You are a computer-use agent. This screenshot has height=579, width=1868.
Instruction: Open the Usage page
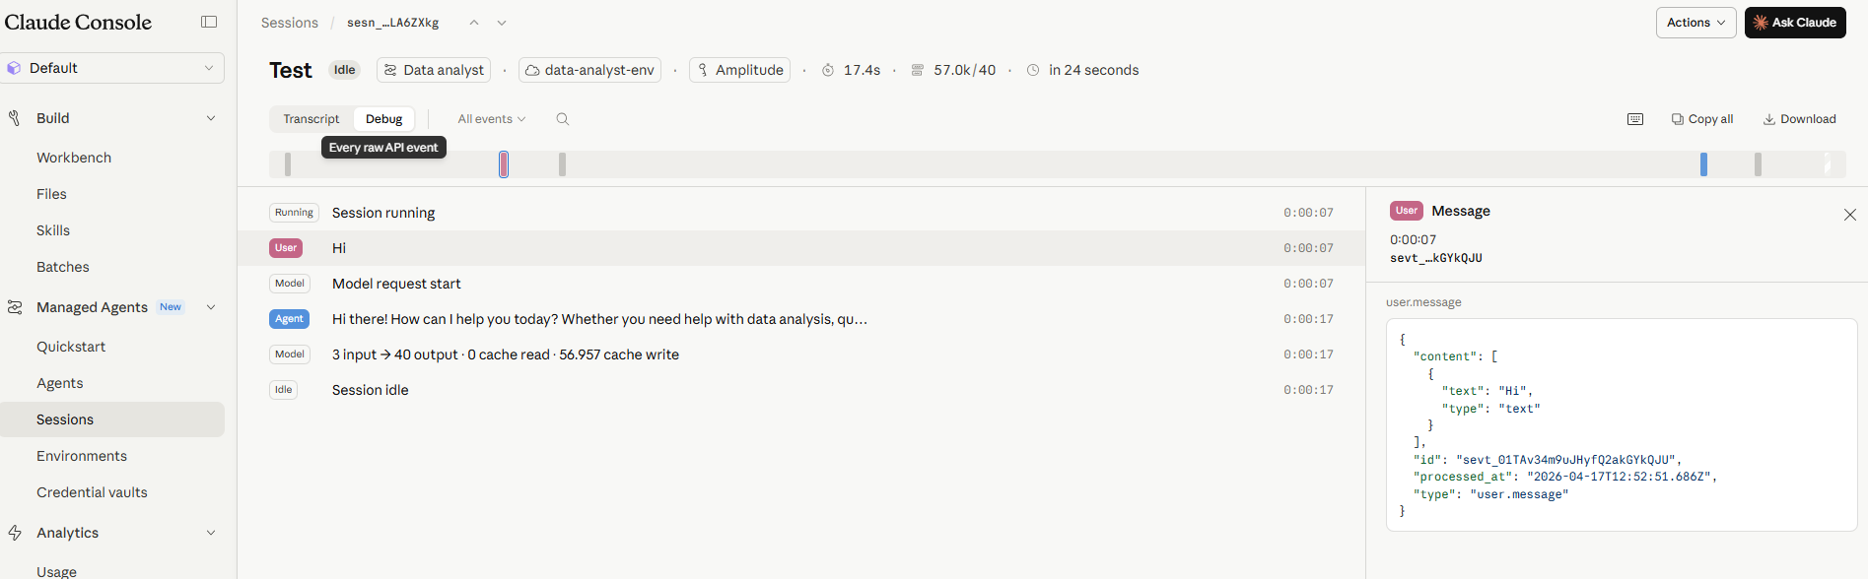pos(56,571)
